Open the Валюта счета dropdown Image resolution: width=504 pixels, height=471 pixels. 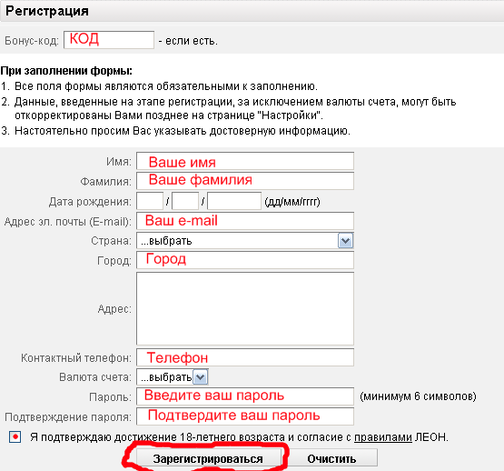point(173,377)
